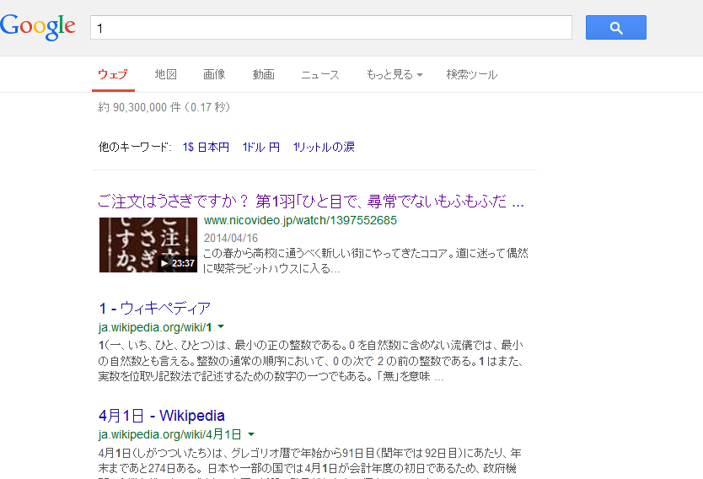The height and width of the screenshot is (479, 703).
Task: Open the 1 - ウィキペディア result
Action: pos(154,308)
